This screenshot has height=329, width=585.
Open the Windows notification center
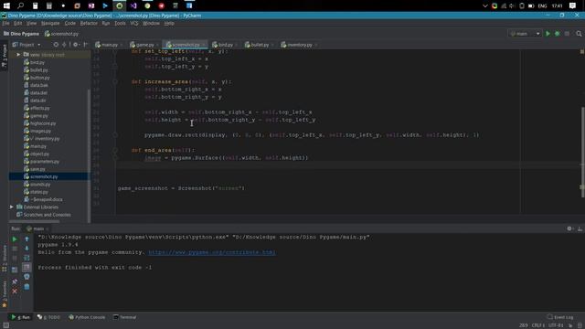point(573,5)
